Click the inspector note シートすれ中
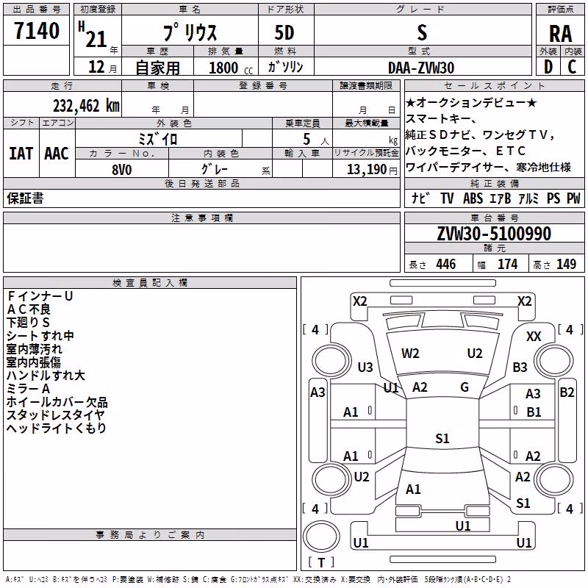588x588 pixels. point(40,336)
